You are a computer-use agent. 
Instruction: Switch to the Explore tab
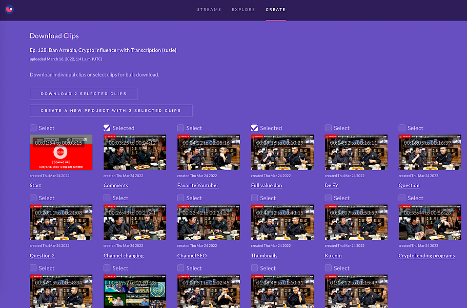pos(243,10)
